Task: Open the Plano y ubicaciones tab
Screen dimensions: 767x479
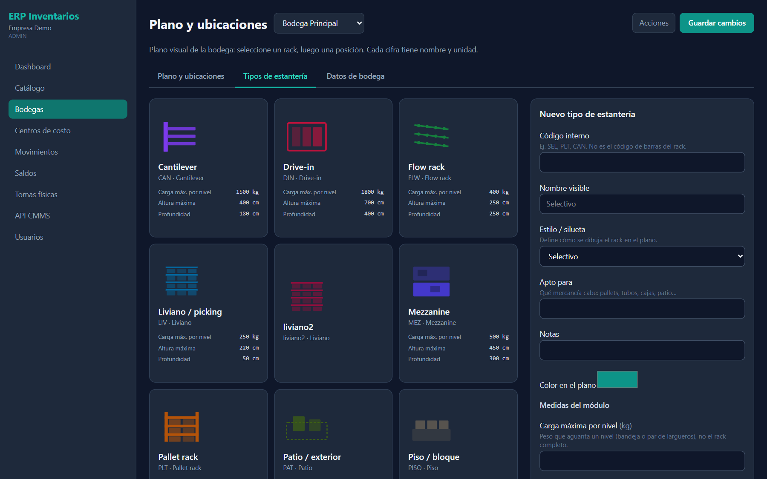Action: (191, 76)
